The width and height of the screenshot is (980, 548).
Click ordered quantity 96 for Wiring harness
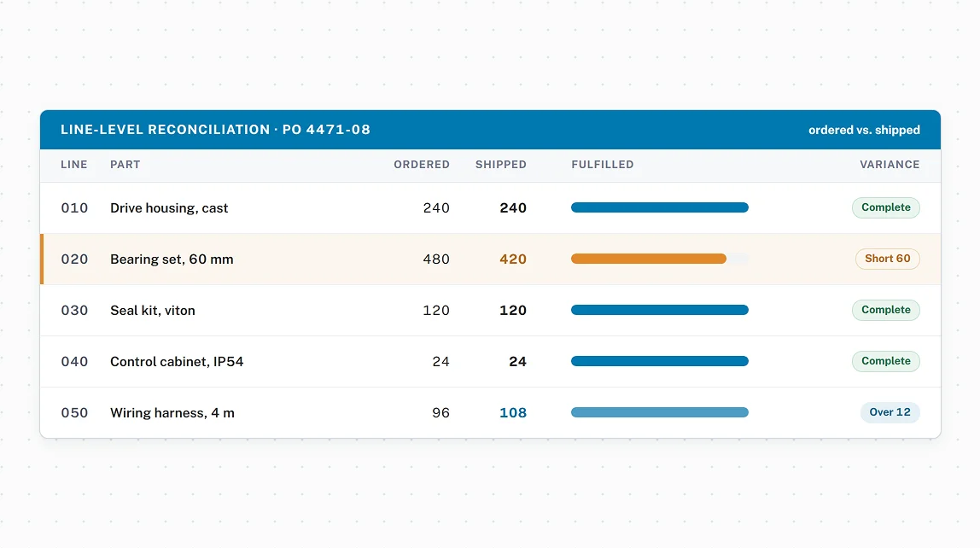coord(440,413)
